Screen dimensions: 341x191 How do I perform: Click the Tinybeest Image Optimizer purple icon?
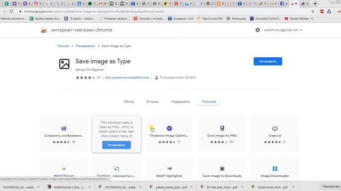(x=169, y=128)
